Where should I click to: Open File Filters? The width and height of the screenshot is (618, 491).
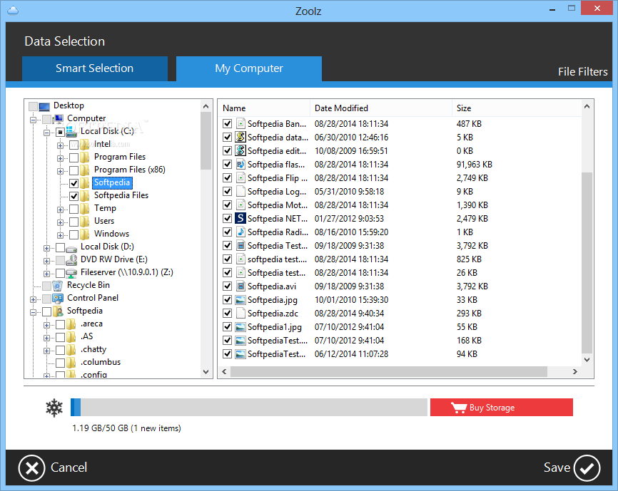click(582, 71)
